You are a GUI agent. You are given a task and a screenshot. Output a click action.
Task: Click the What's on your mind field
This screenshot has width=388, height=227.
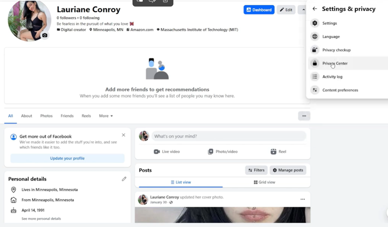tap(228, 136)
